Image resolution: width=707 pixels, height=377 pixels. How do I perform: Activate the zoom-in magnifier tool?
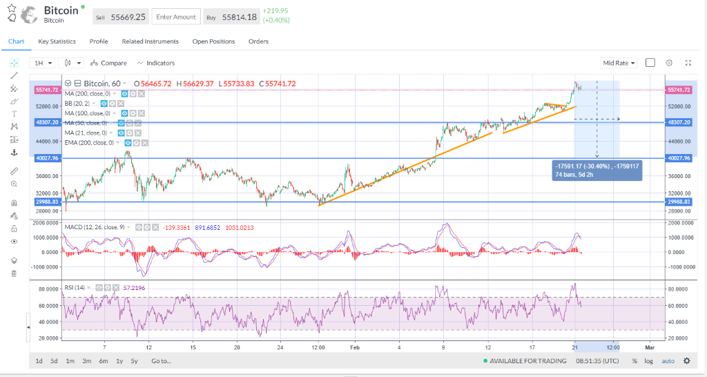tap(14, 184)
